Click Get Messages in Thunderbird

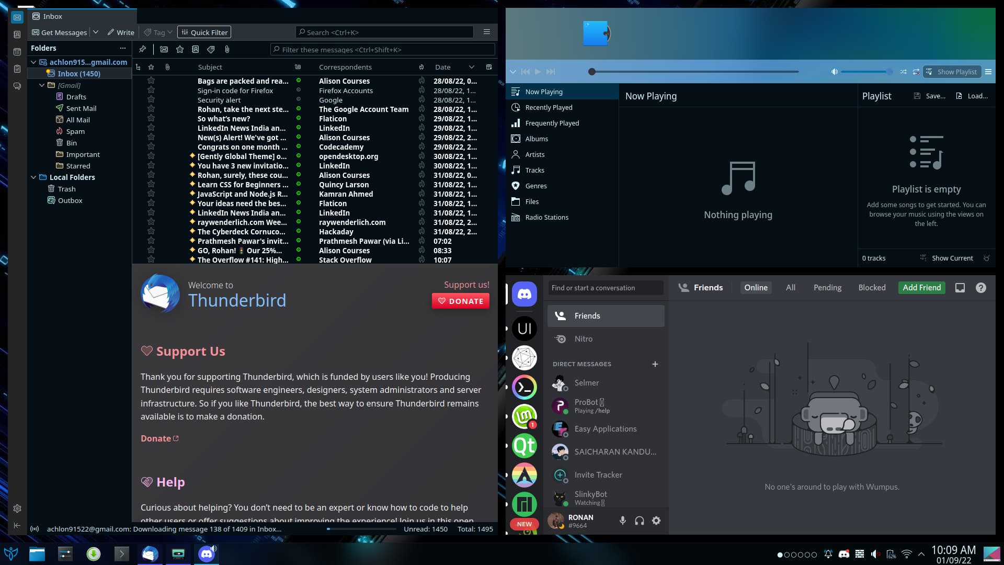pyautogui.click(x=59, y=32)
